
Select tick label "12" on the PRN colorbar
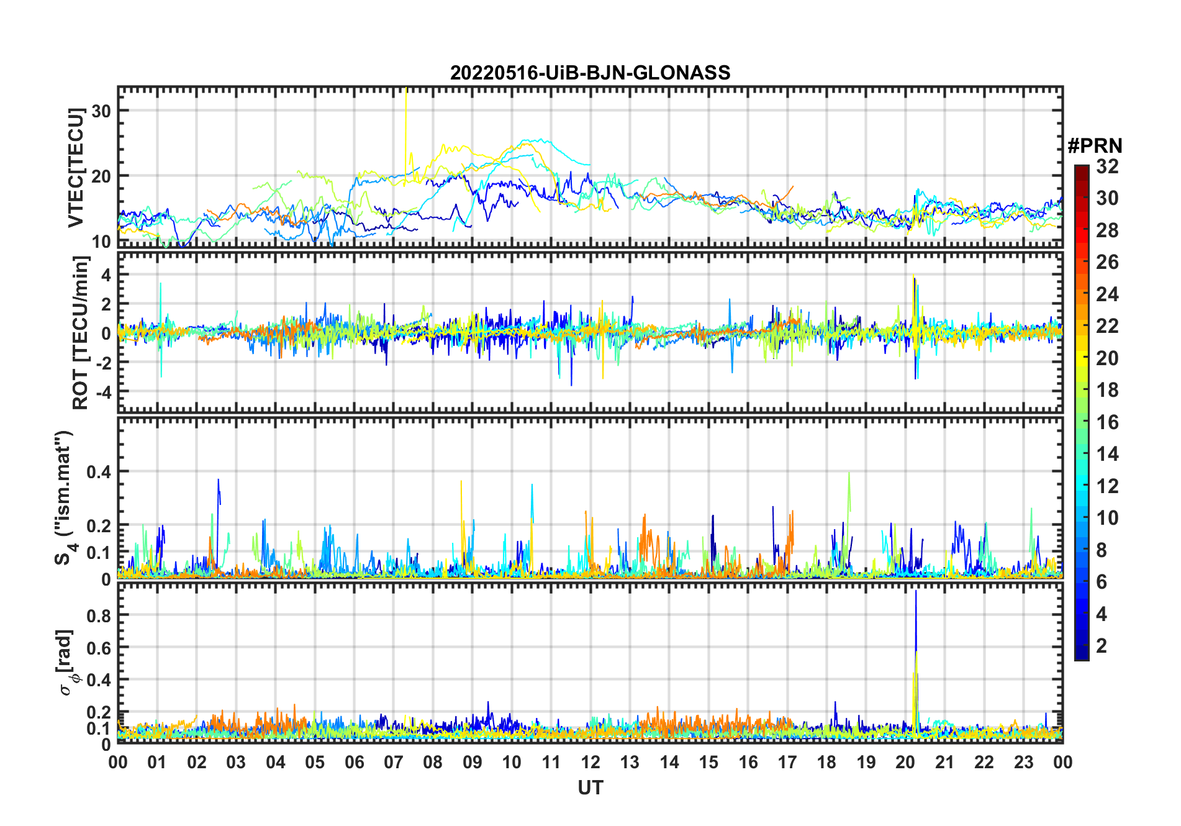pyautogui.click(x=1107, y=486)
